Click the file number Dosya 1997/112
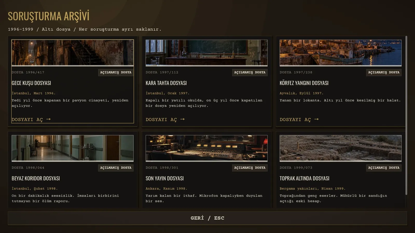415x233 pixels. 162,72
